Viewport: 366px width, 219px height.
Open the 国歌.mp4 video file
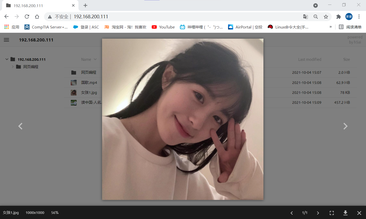(89, 82)
